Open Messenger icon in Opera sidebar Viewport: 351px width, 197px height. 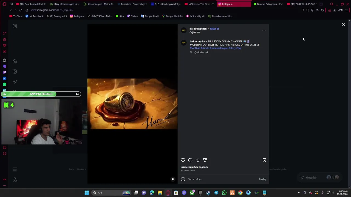pos(4,78)
